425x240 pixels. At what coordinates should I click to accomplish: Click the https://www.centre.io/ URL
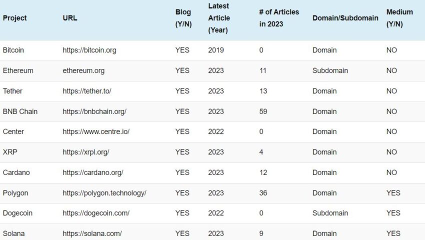96,131
